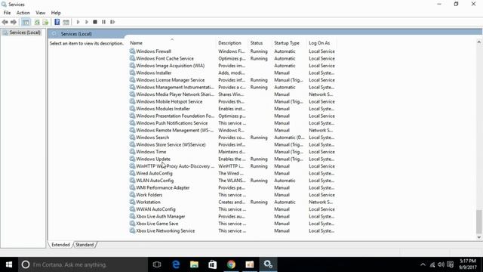Show hidden system tray icons

(x=423, y=264)
